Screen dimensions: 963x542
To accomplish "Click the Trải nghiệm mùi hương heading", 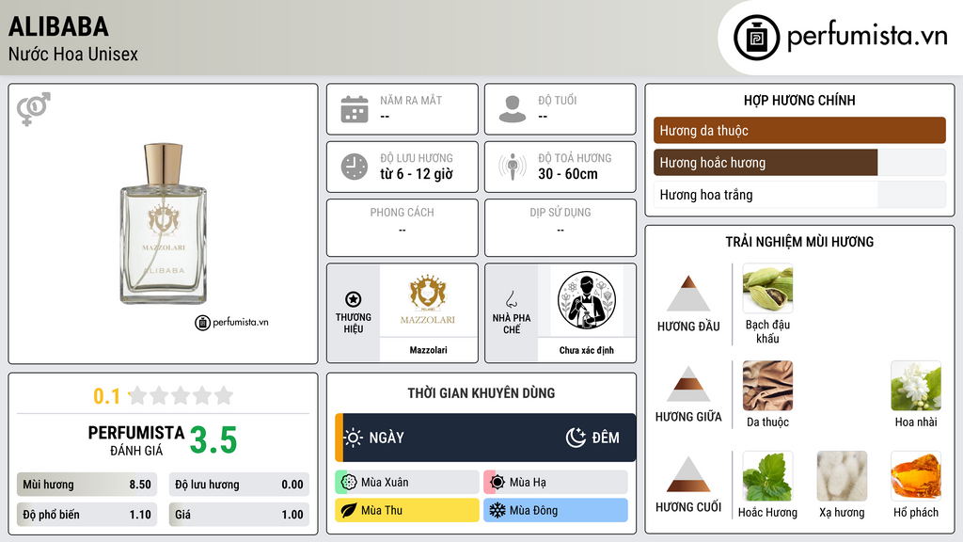I will [799, 242].
